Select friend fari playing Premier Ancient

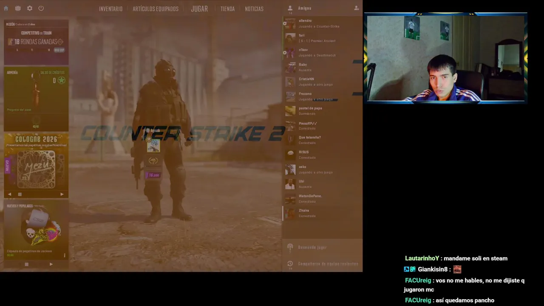coord(322,38)
